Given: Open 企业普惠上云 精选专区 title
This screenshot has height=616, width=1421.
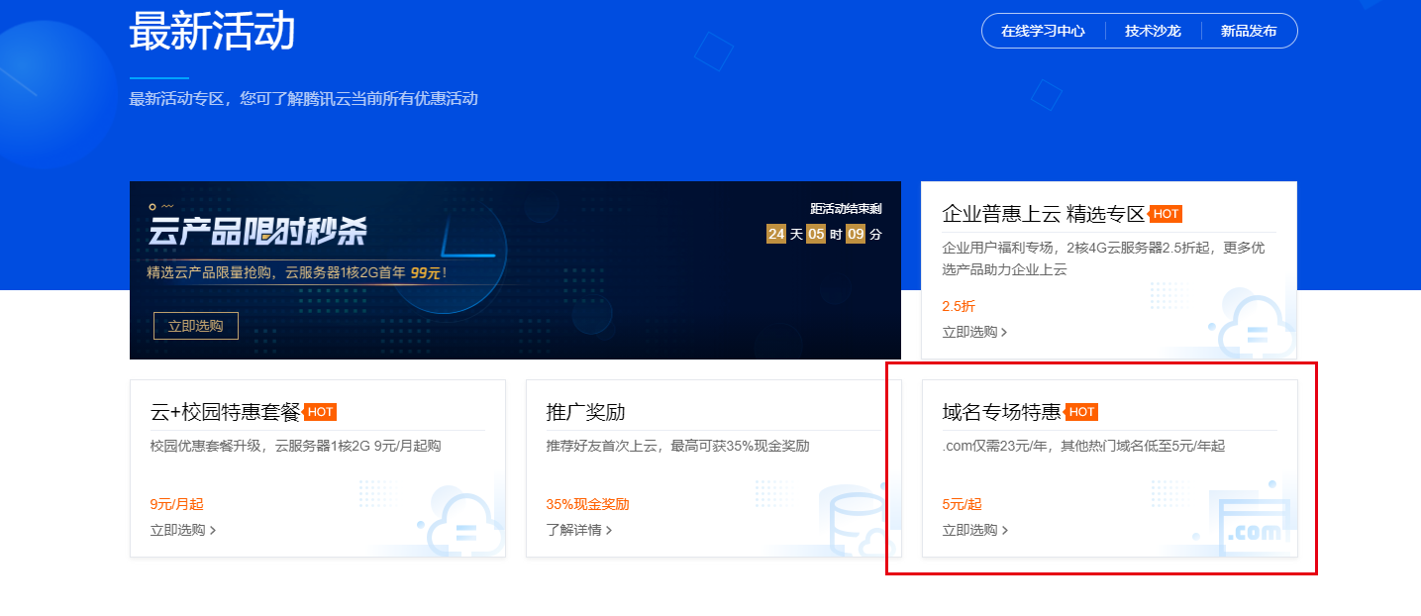Looking at the screenshot, I should (x=1043, y=214).
